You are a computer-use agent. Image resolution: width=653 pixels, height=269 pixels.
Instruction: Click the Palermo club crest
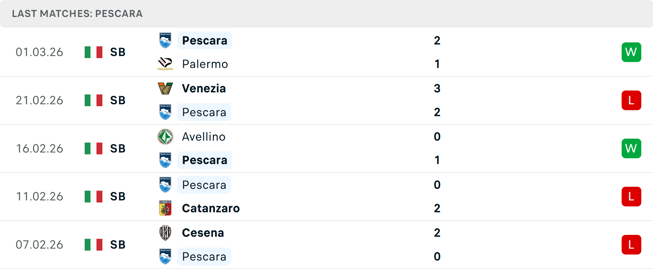pos(165,64)
